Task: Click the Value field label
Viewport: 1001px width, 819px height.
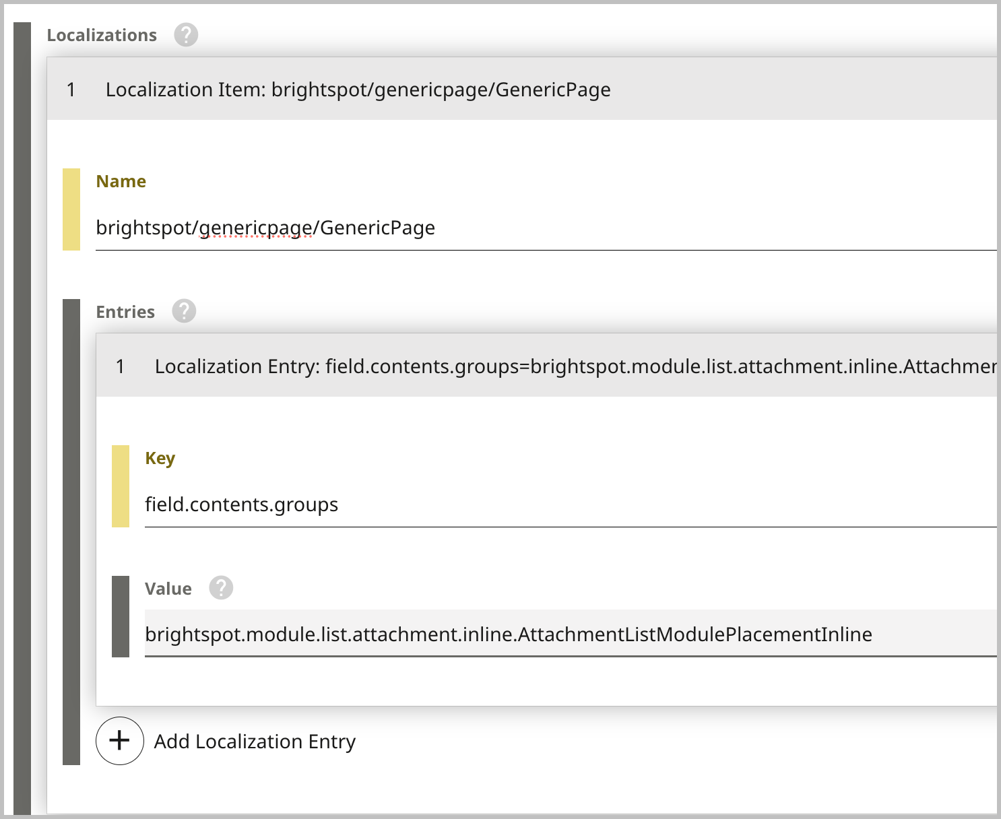Action: (x=168, y=589)
